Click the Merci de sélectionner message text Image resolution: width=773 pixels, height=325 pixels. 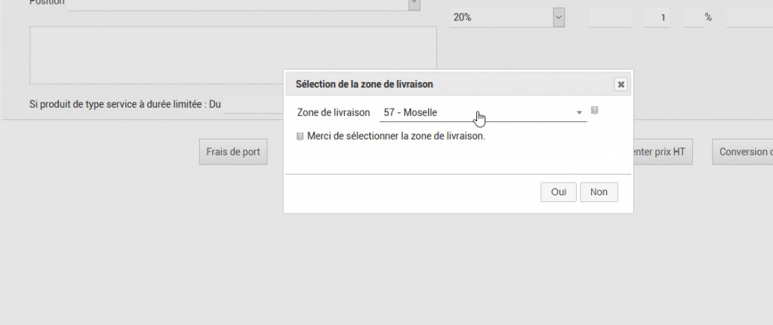pos(396,137)
